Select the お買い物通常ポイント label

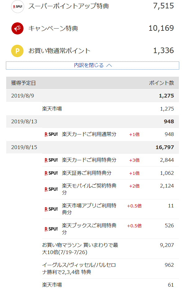point(59,51)
